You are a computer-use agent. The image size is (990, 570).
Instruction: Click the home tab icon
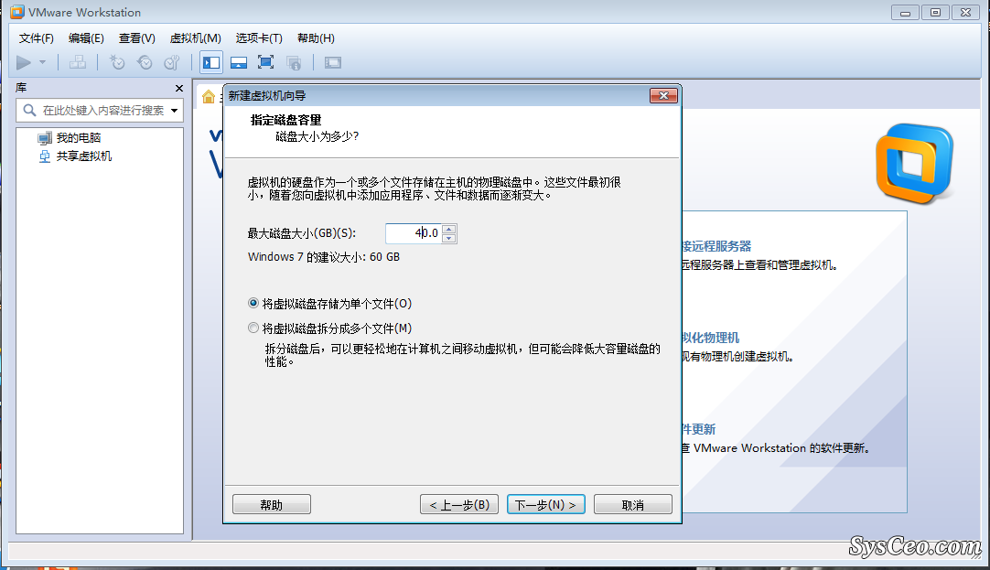tap(209, 97)
